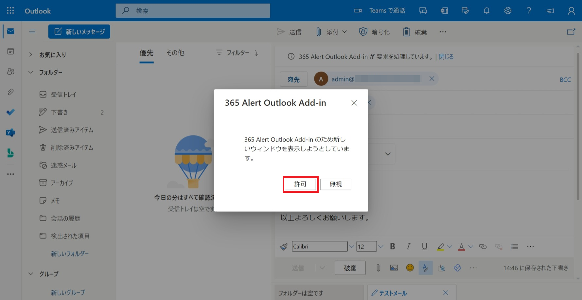Viewport: 582px width, 300px height.
Task: Switch to the その他 tab
Action: (x=175, y=53)
